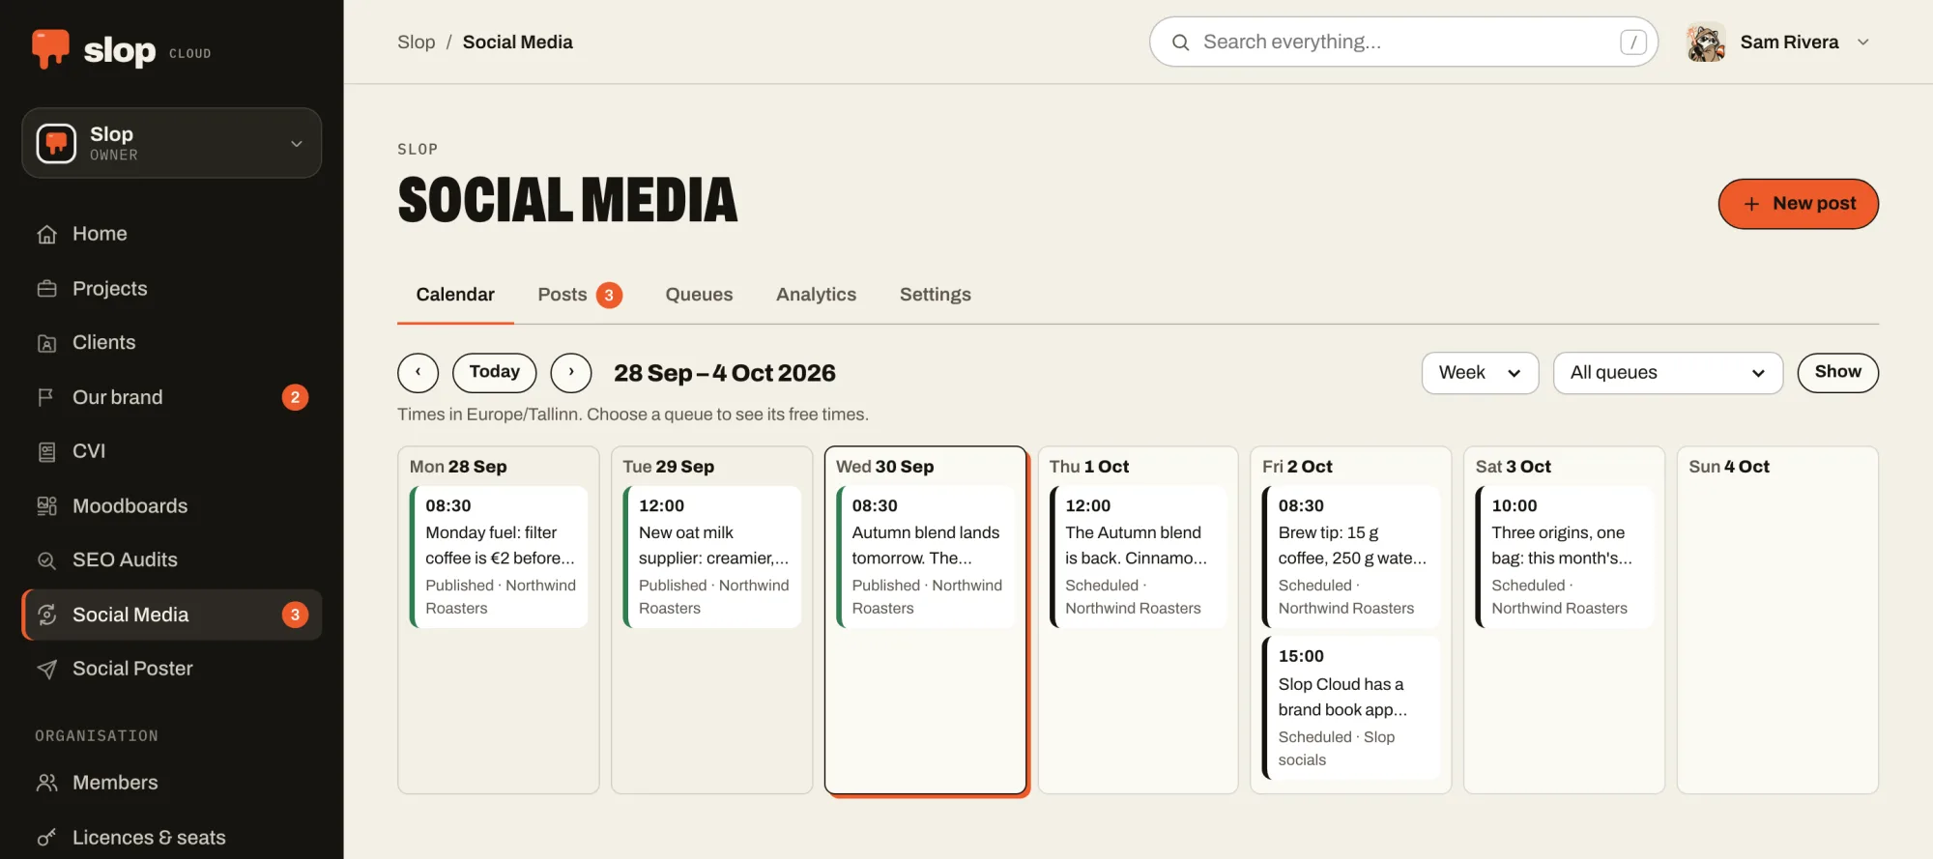Screen dimensions: 1933x859
Task: Switch to the Posts tab
Action: [580, 295]
